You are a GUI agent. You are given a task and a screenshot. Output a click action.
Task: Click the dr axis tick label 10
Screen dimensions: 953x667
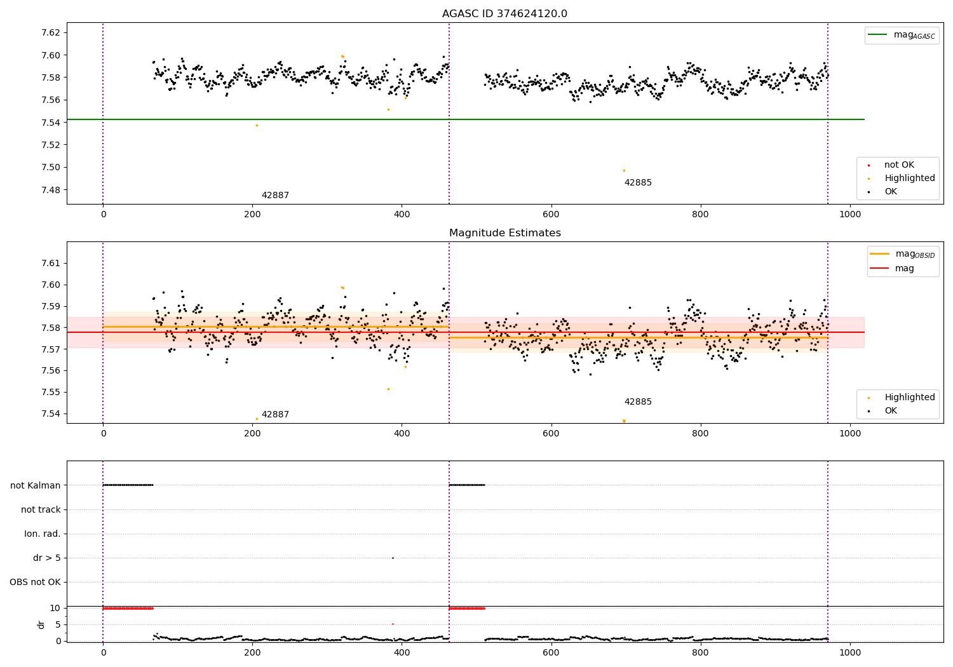(x=55, y=609)
